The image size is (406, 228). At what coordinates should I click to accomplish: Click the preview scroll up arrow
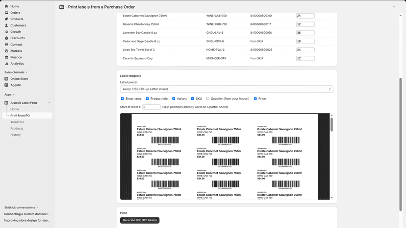[331, 115]
